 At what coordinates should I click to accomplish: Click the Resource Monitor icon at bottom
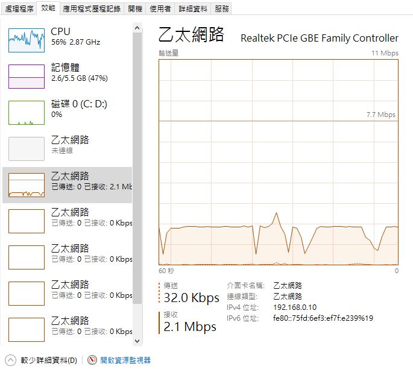click(x=92, y=360)
